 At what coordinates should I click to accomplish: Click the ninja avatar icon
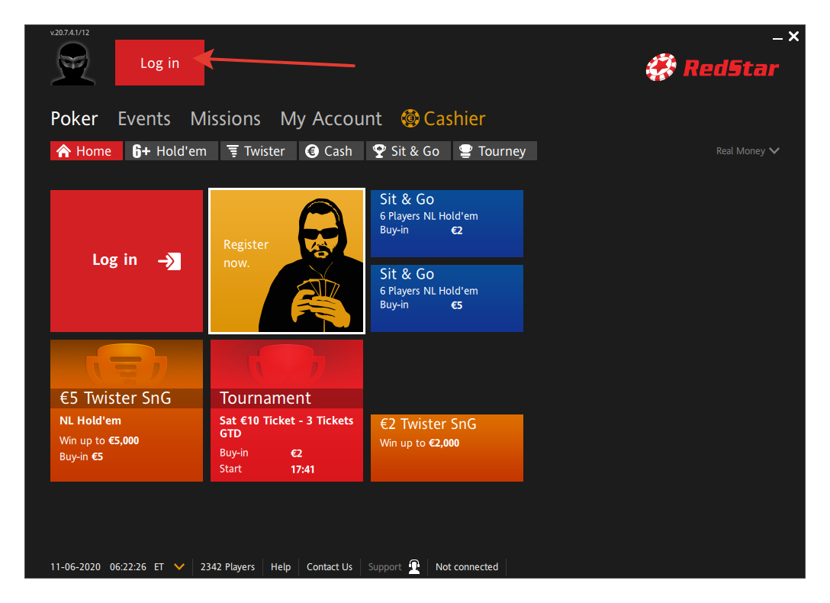[73, 63]
